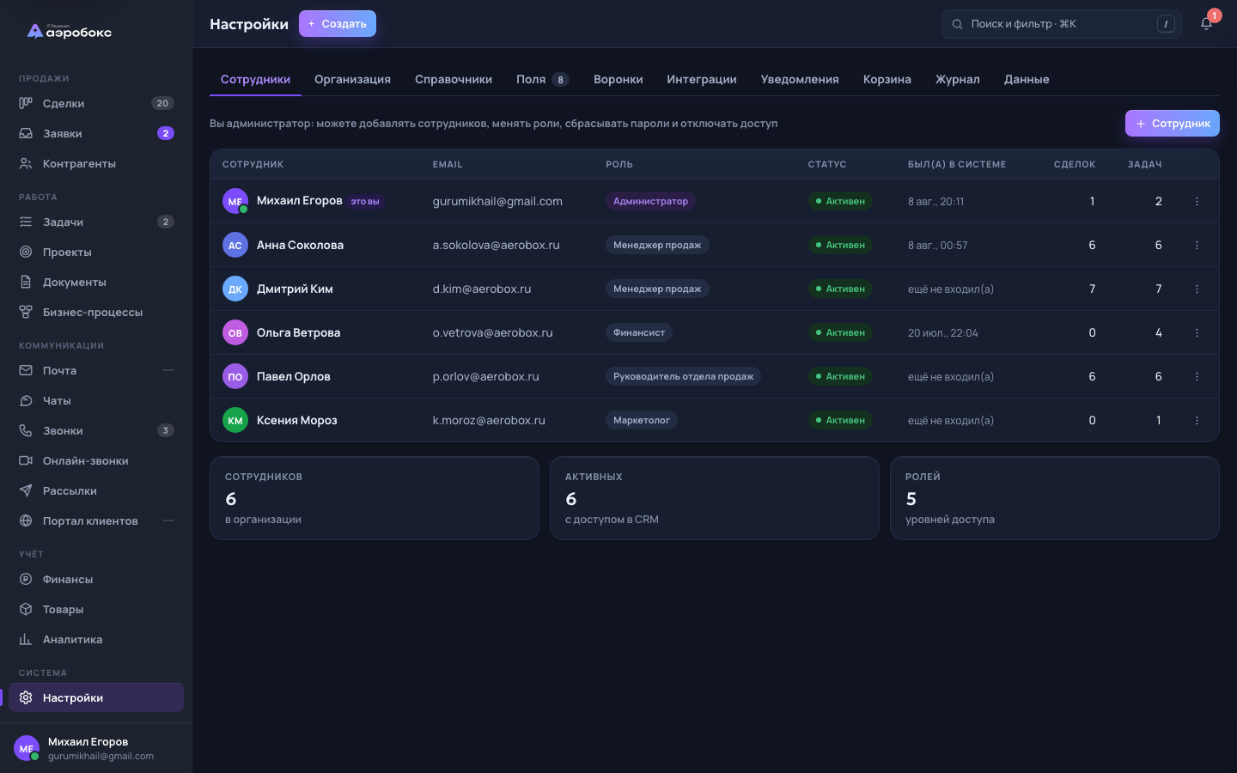The height and width of the screenshot is (773, 1237).
Task: Open row menu for Ксения Мороз
Action: pyautogui.click(x=1197, y=420)
